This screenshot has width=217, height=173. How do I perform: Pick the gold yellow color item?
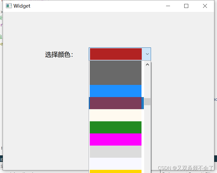click(x=116, y=171)
